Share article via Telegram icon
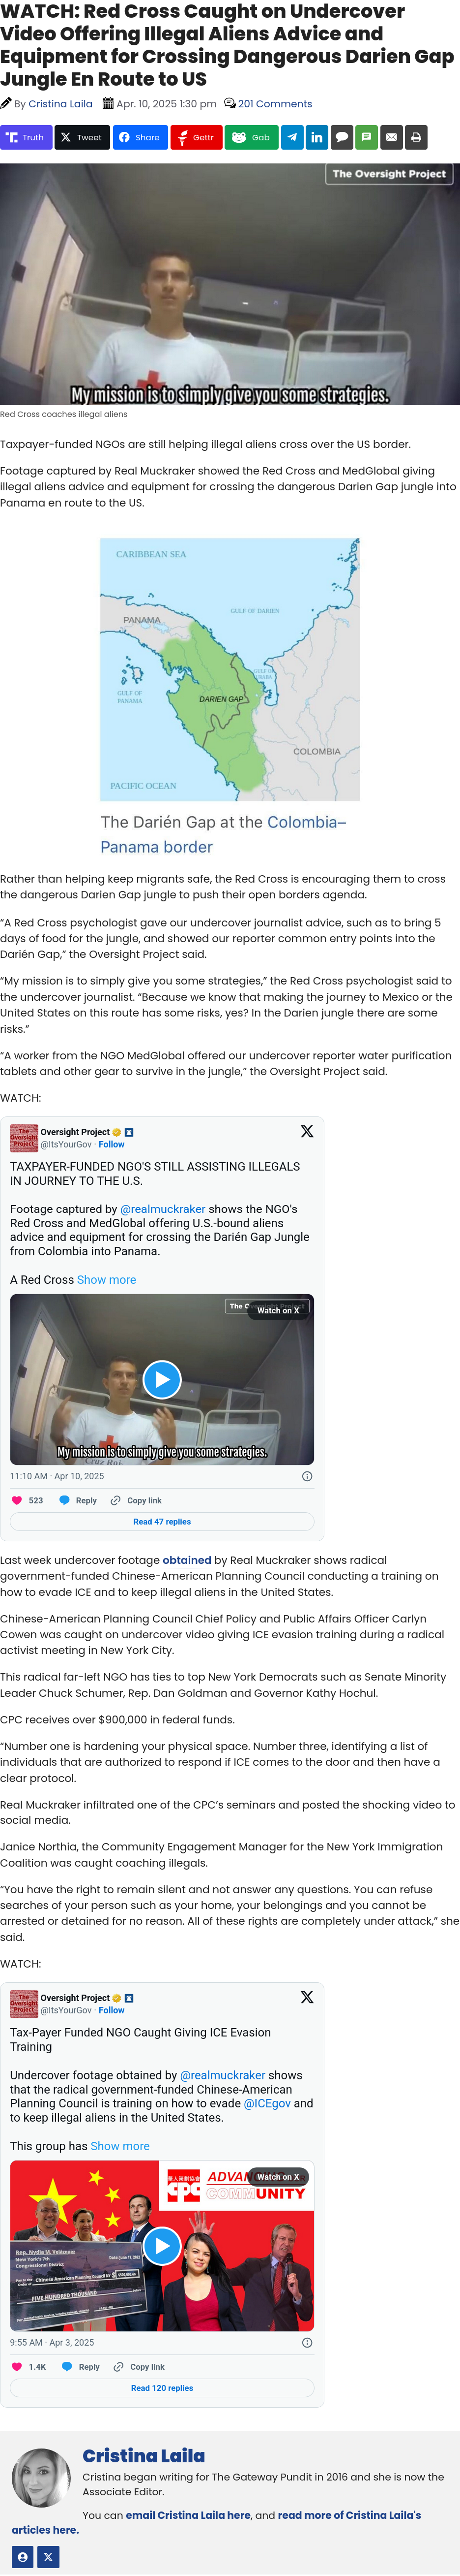 pyautogui.click(x=291, y=137)
